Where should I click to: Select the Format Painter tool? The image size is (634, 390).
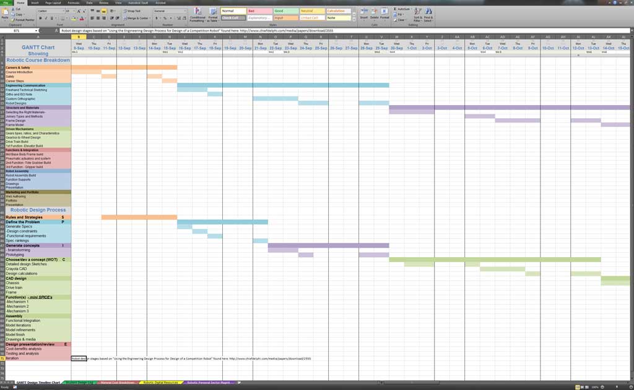point(24,20)
